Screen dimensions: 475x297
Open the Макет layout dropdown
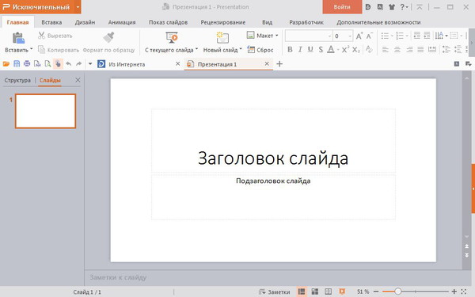pos(262,36)
